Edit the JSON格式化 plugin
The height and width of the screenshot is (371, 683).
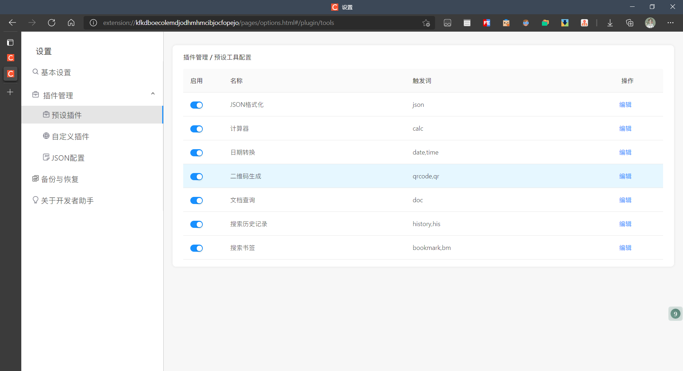[625, 105]
